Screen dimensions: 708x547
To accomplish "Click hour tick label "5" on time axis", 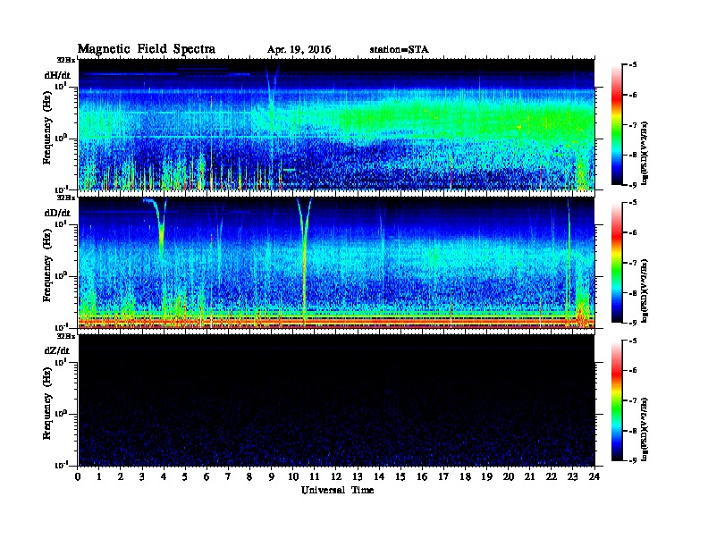I will coord(185,476).
